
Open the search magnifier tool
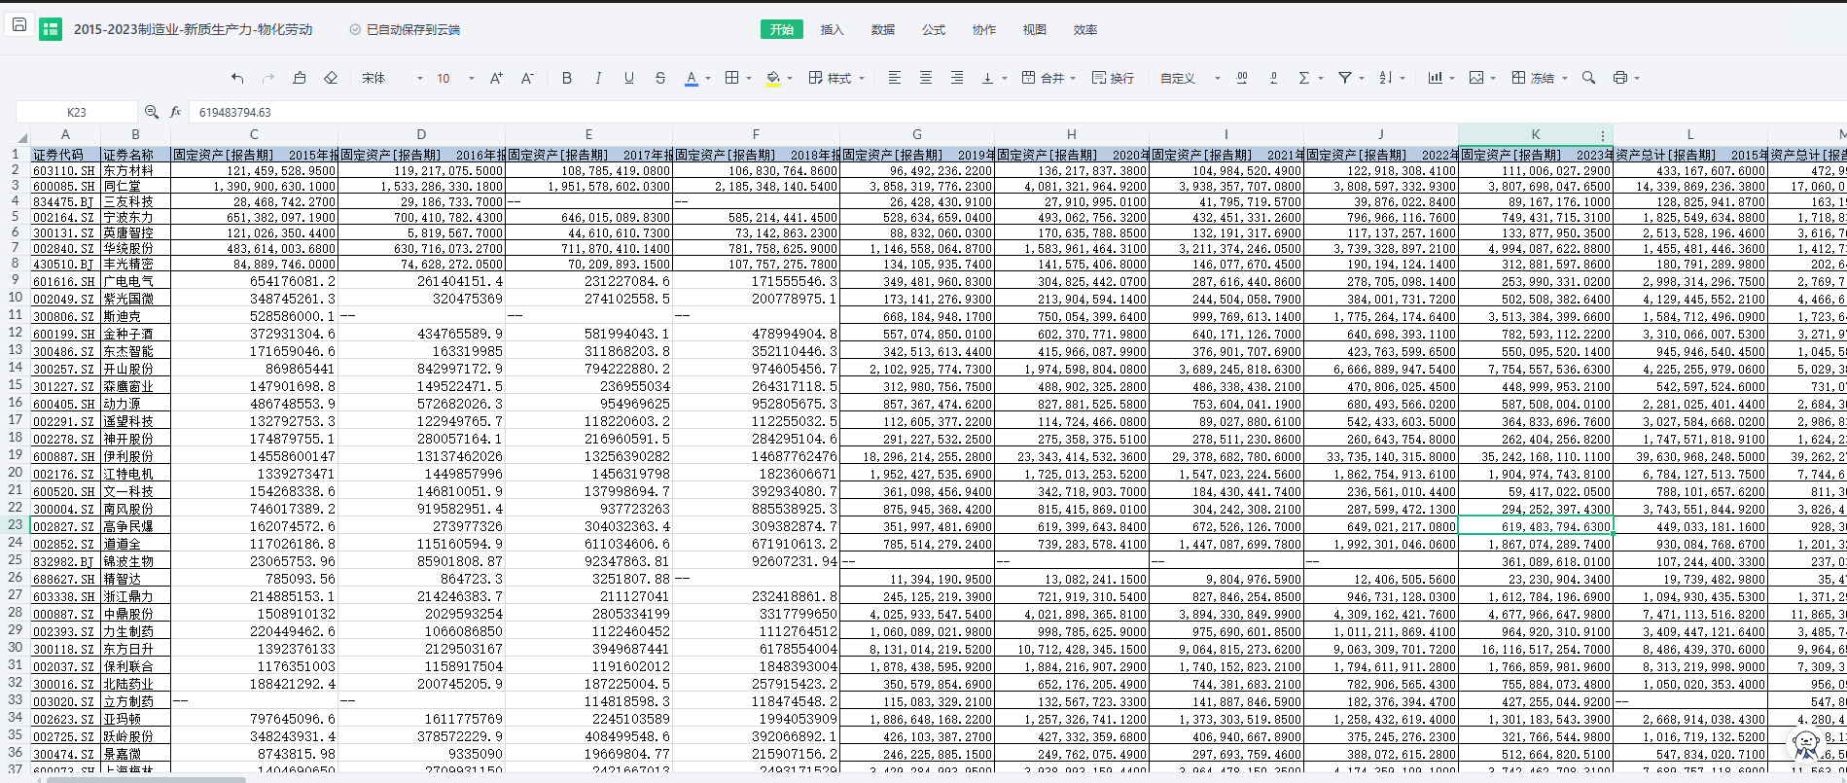1589,78
